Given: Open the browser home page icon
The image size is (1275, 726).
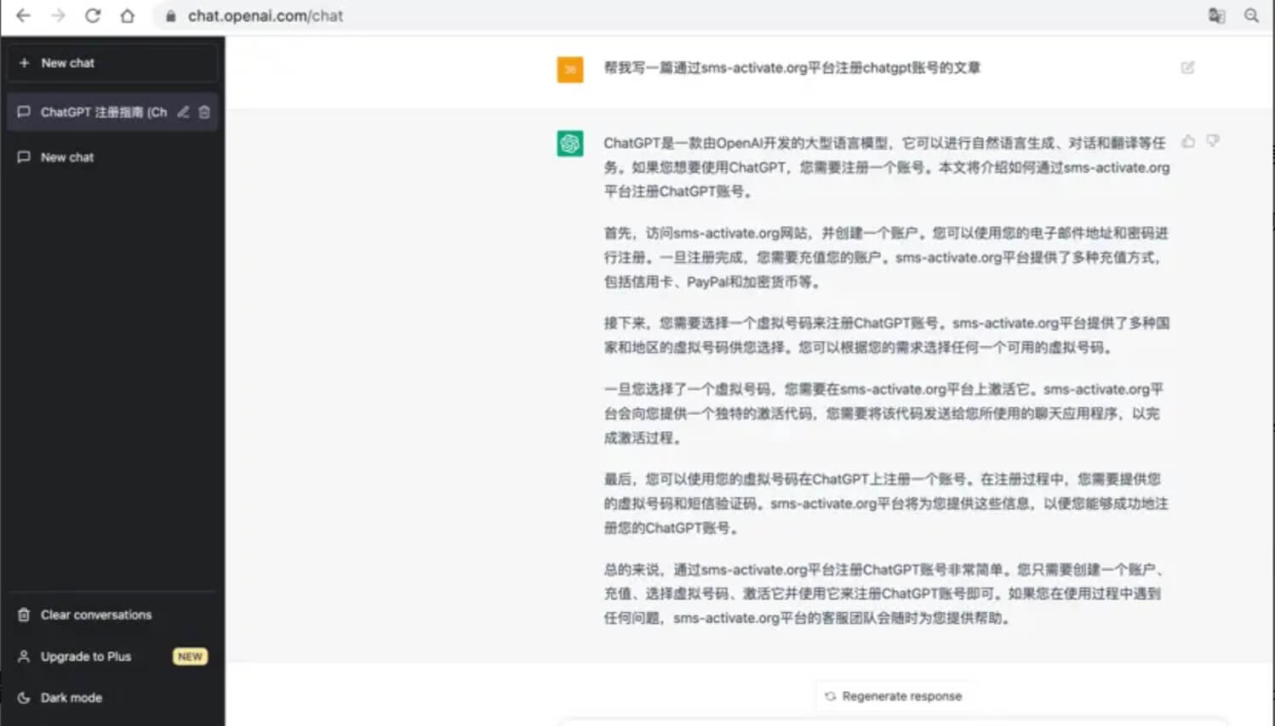Looking at the screenshot, I should 128,15.
